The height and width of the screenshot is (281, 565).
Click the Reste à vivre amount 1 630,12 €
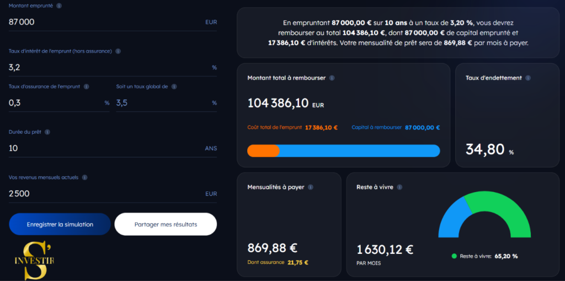[x=385, y=250]
